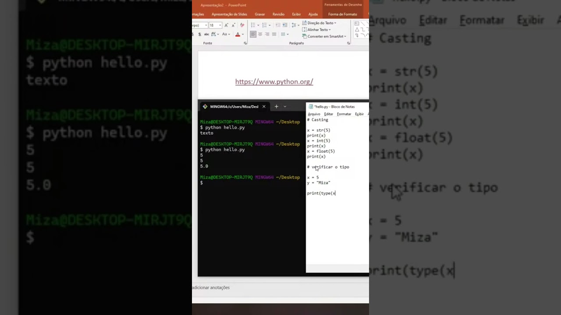Click the bullet list icon
561x315 pixels.
[x=253, y=25]
